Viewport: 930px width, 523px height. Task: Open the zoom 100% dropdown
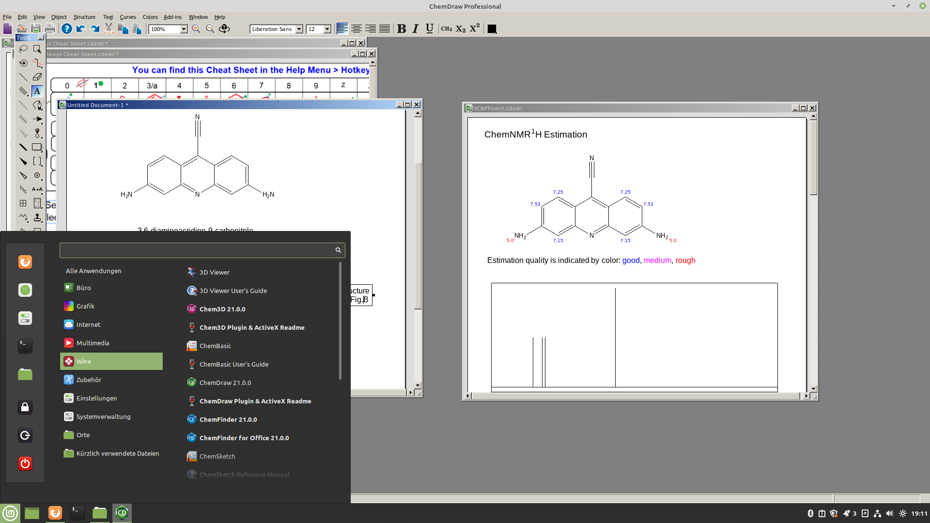coord(184,29)
